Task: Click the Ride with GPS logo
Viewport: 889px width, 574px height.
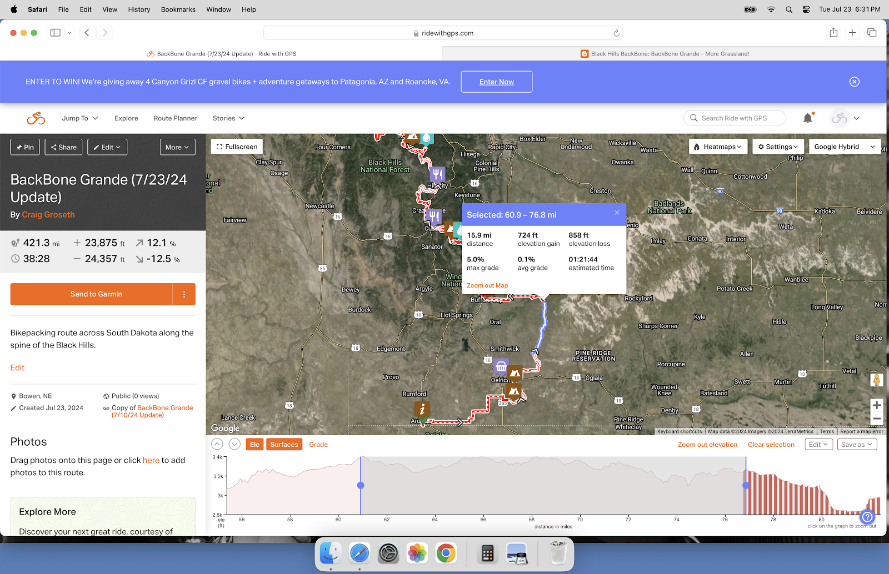Action: 36,118
